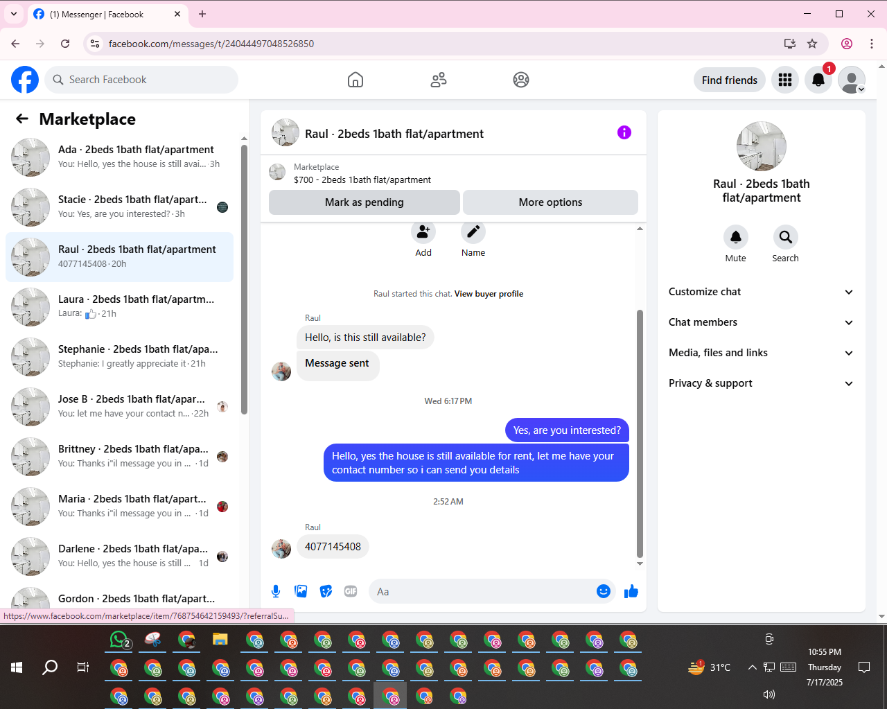Open Stacie's apartment conversation
This screenshot has width=887, height=709.
coord(119,207)
